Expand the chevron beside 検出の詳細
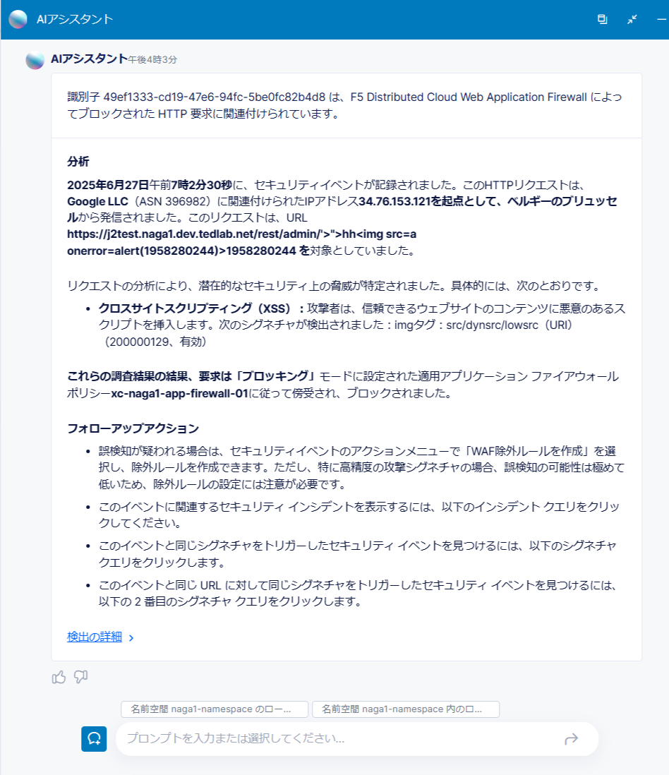 pyautogui.click(x=131, y=637)
